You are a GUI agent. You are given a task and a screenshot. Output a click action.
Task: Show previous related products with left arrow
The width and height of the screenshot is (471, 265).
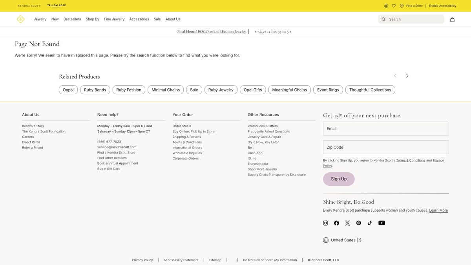[395, 76]
